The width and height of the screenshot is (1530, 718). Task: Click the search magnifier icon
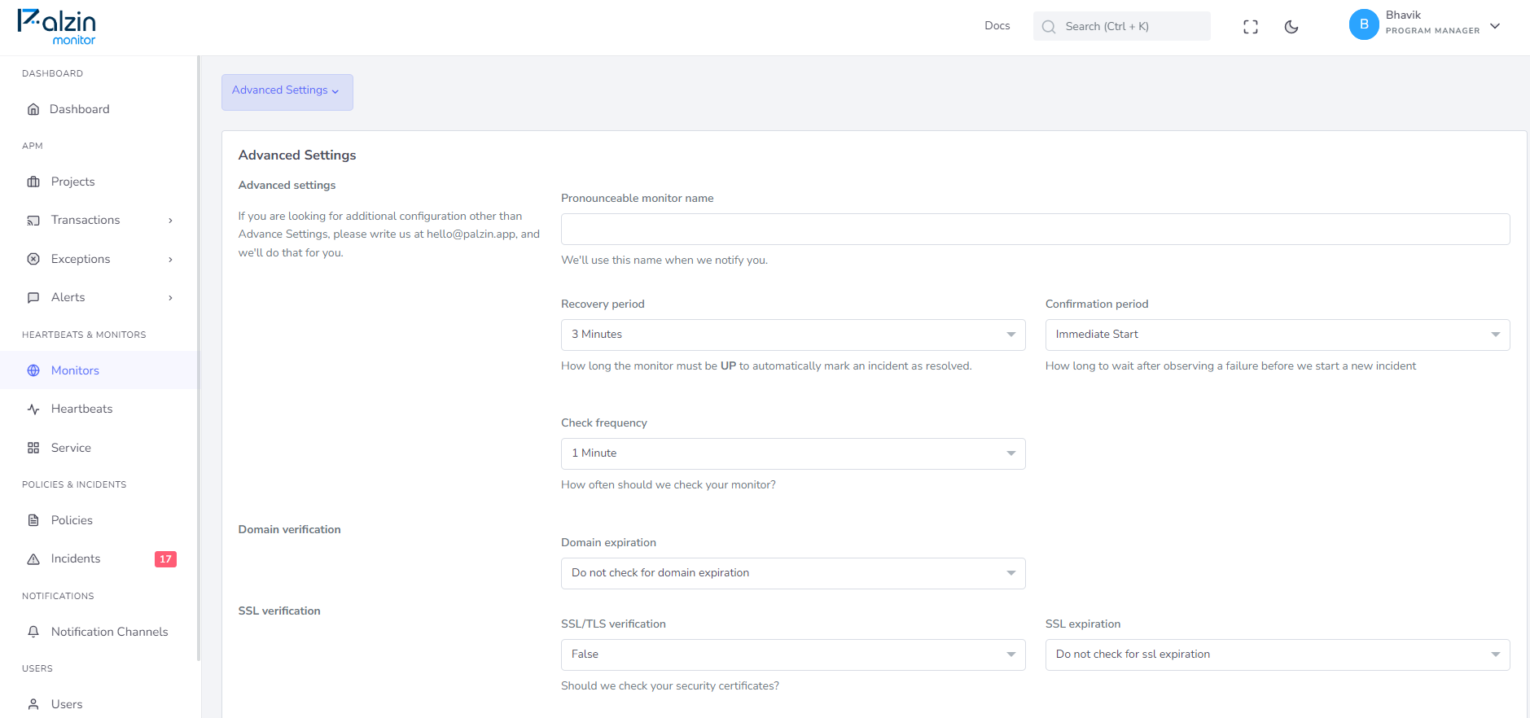point(1049,27)
